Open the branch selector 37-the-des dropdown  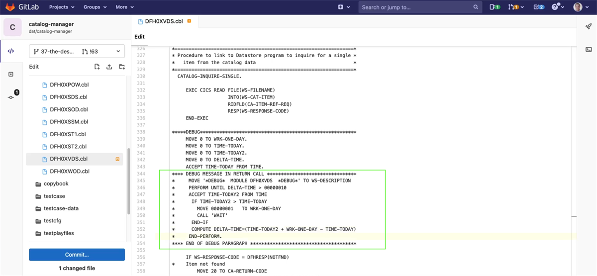point(77,51)
